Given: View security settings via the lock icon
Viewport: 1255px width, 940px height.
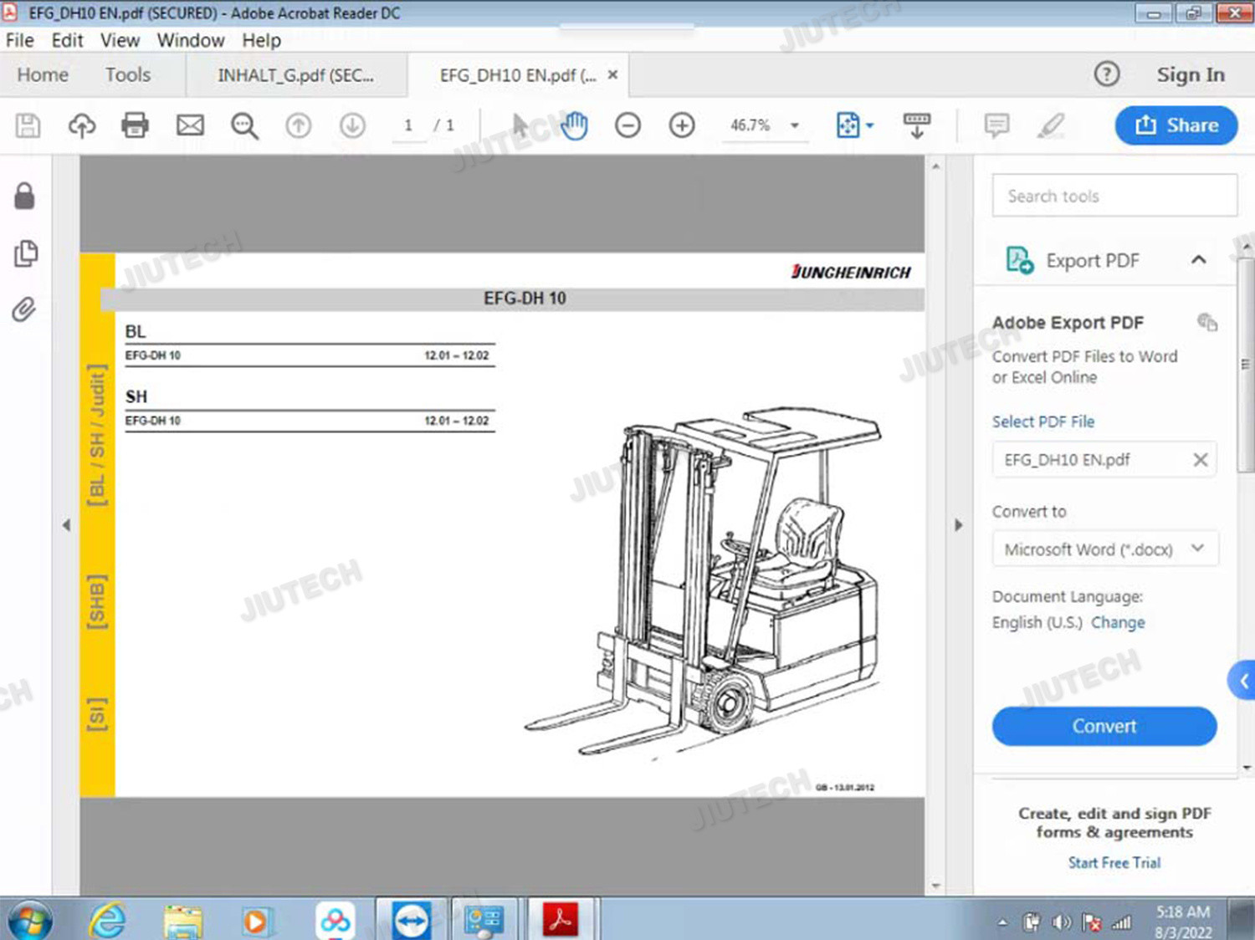Looking at the screenshot, I should coord(25,197).
